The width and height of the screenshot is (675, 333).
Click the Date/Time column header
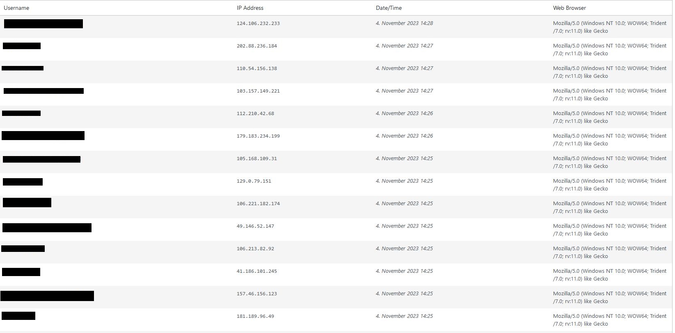389,8
